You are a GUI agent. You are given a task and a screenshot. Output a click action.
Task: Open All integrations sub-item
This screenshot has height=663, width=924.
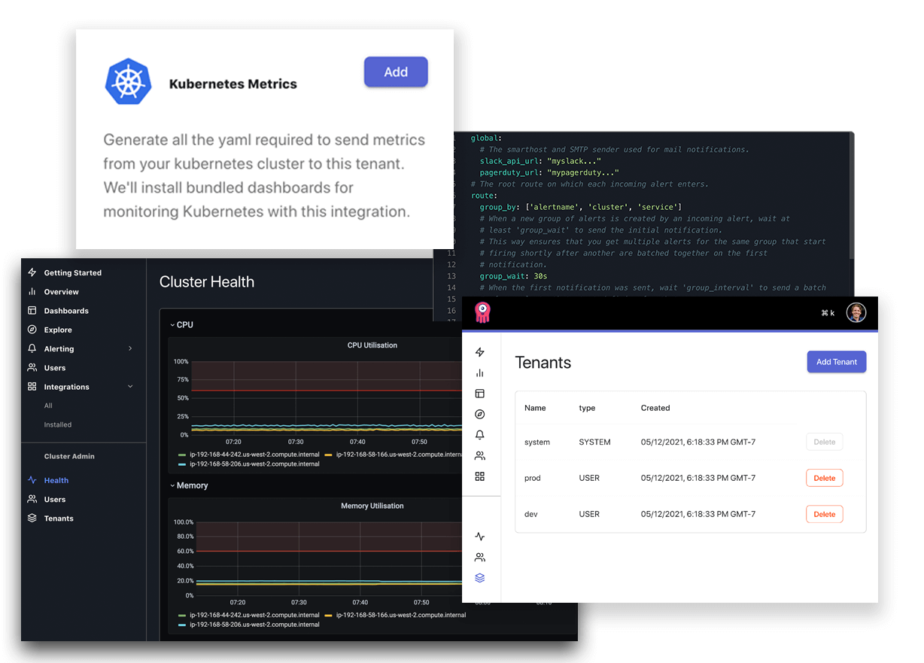(48, 406)
